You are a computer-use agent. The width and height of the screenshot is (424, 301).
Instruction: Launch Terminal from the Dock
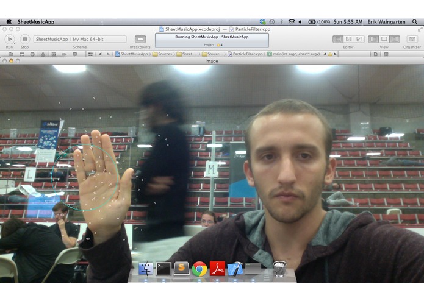pyautogui.click(x=163, y=269)
